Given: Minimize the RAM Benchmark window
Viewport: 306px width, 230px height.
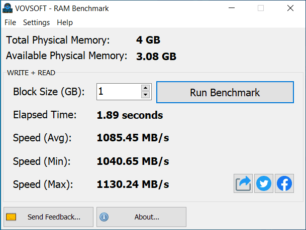Looking at the screenshot, I should 231,9.
